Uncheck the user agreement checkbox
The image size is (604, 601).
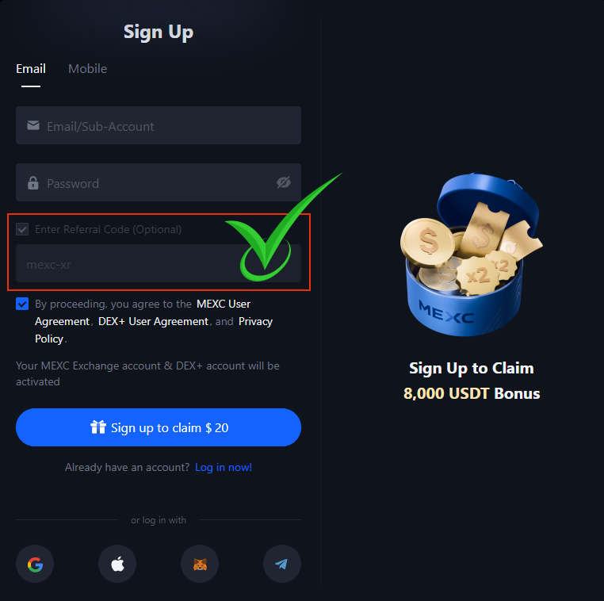point(22,304)
